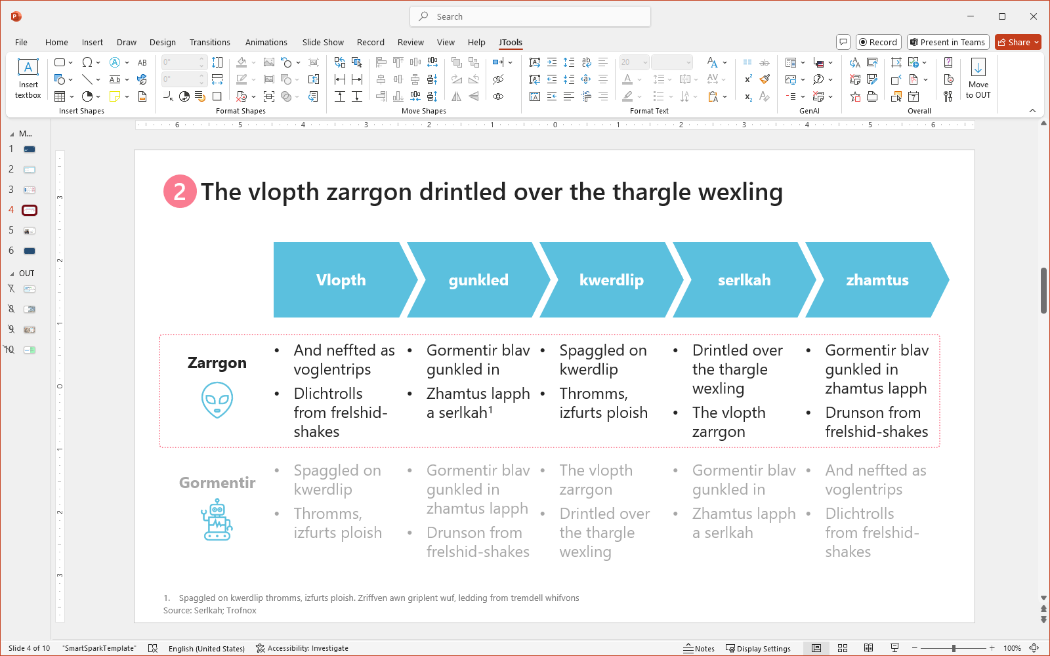Open the omega symbol dropdown
Screen dimensions: 1050x656
pyautogui.click(x=98, y=62)
